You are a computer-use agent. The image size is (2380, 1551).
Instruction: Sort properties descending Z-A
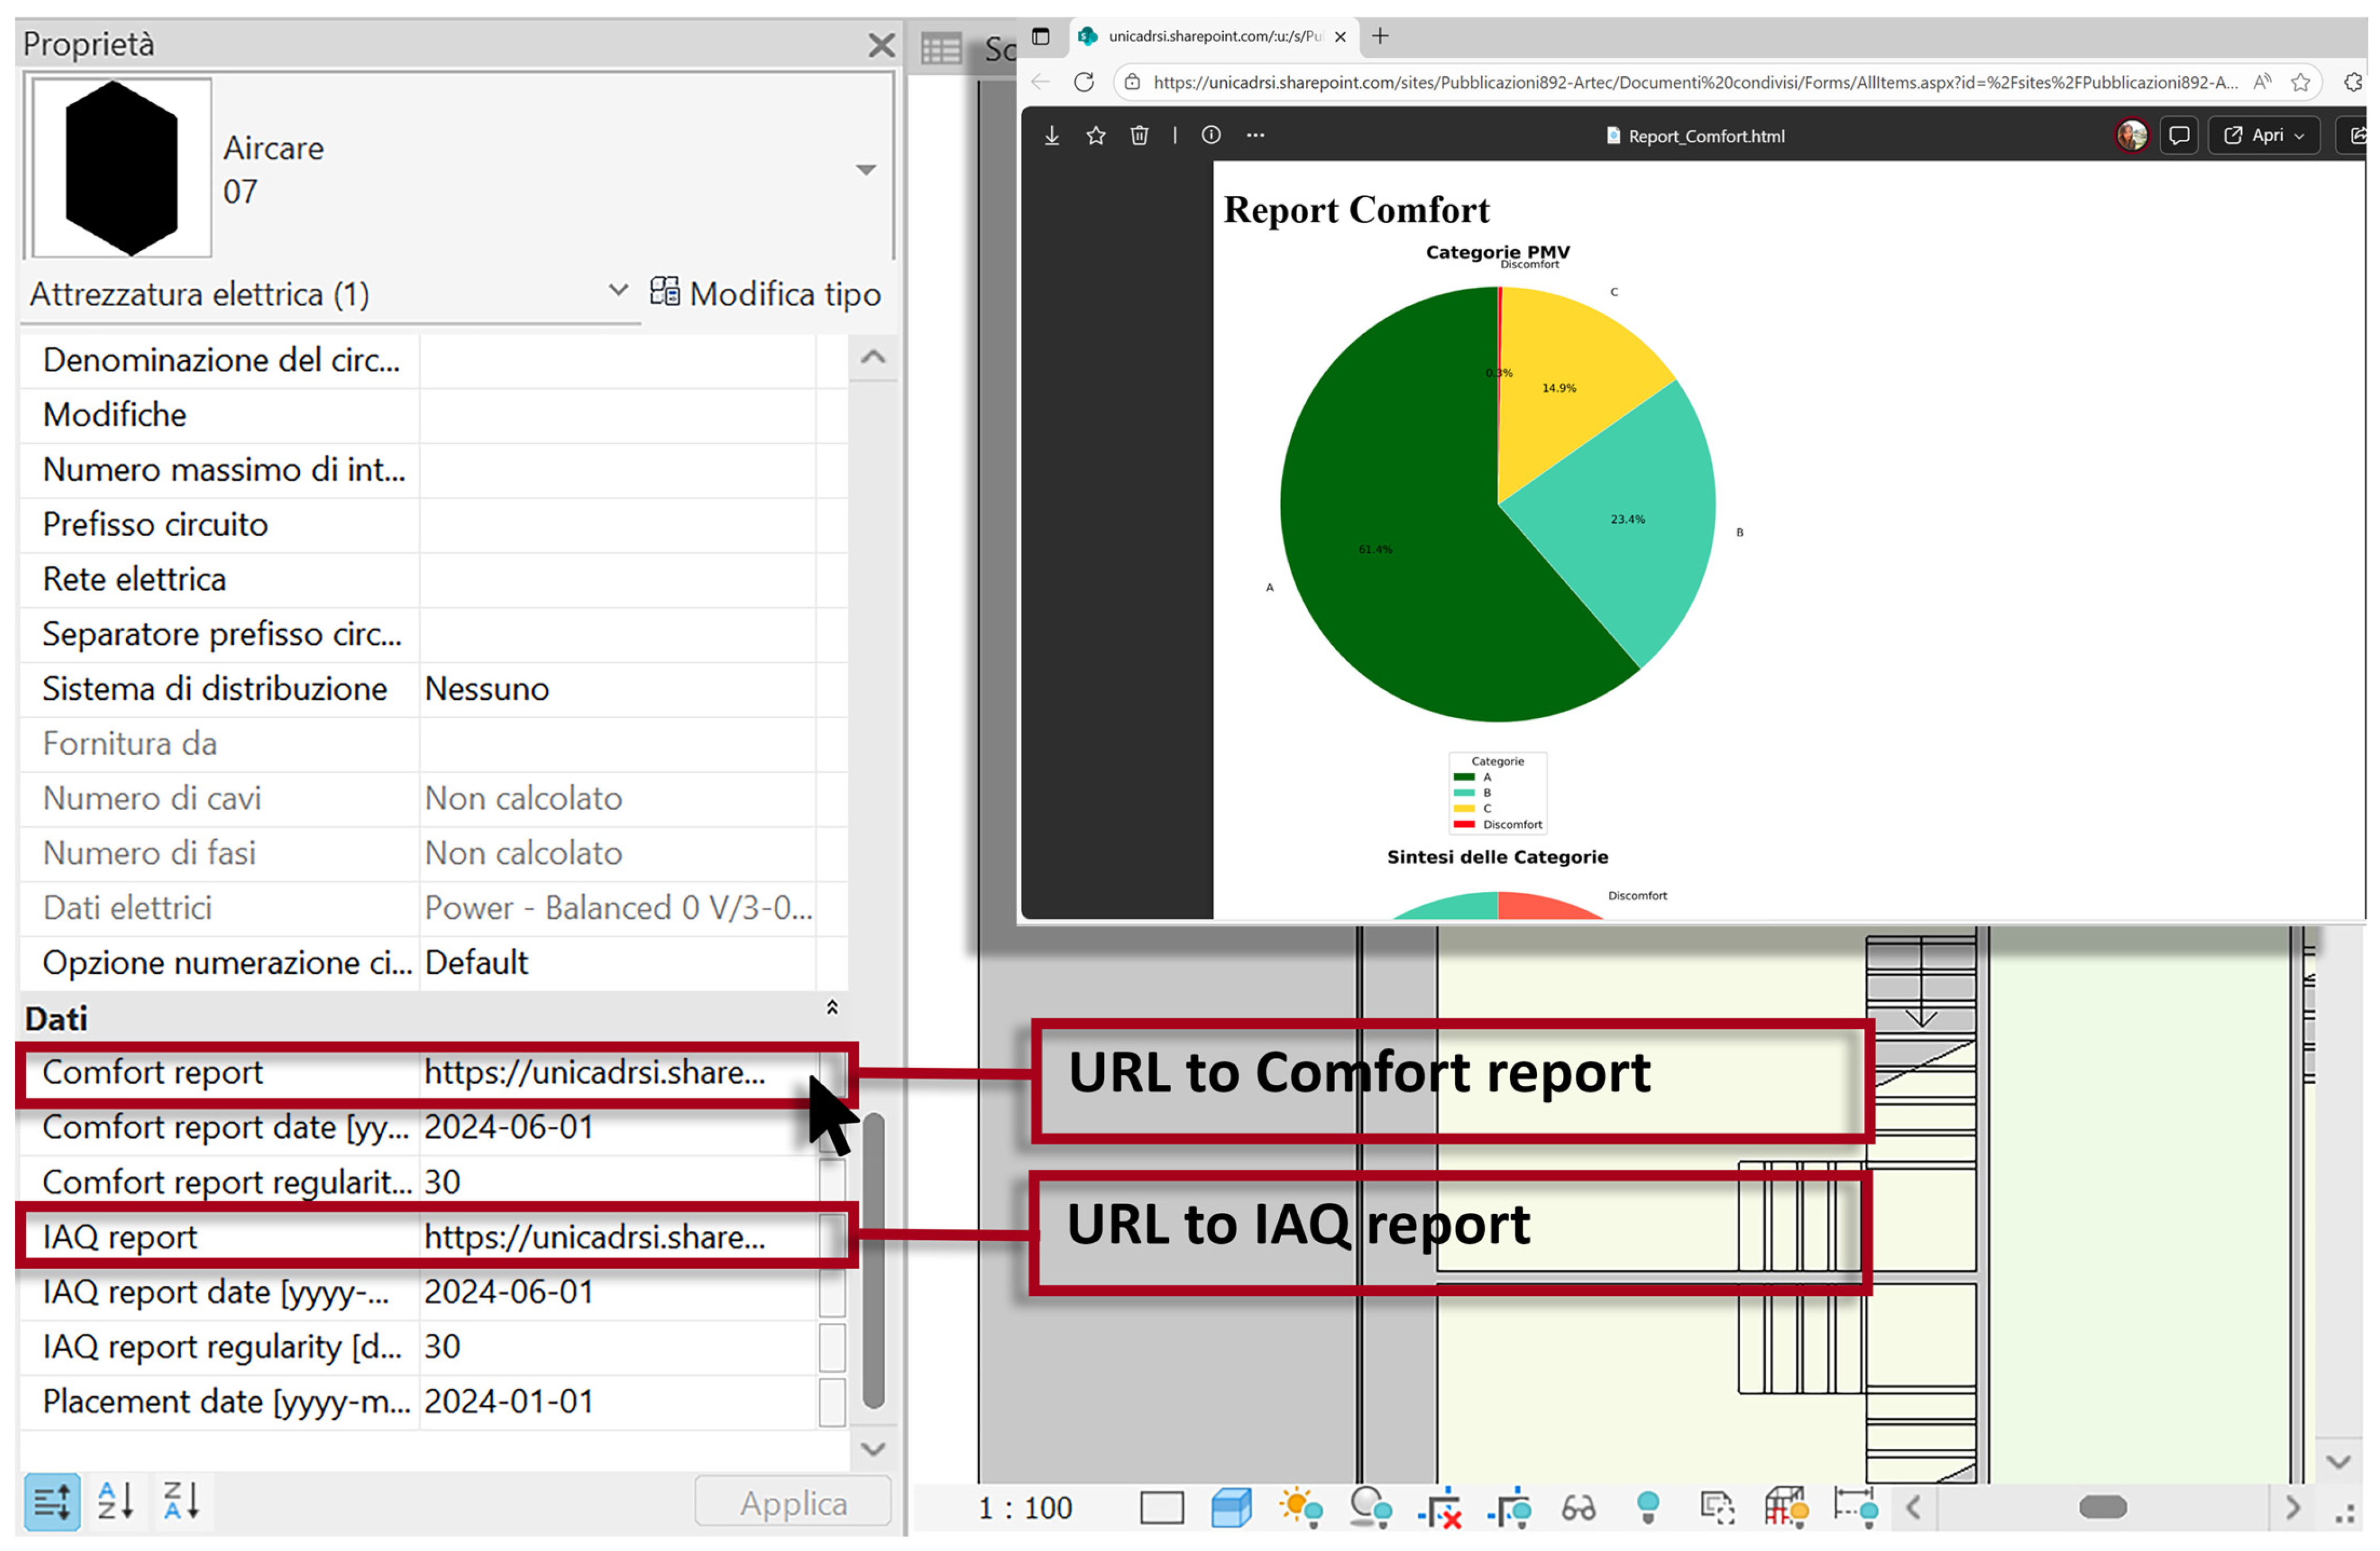click(181, 1501)
